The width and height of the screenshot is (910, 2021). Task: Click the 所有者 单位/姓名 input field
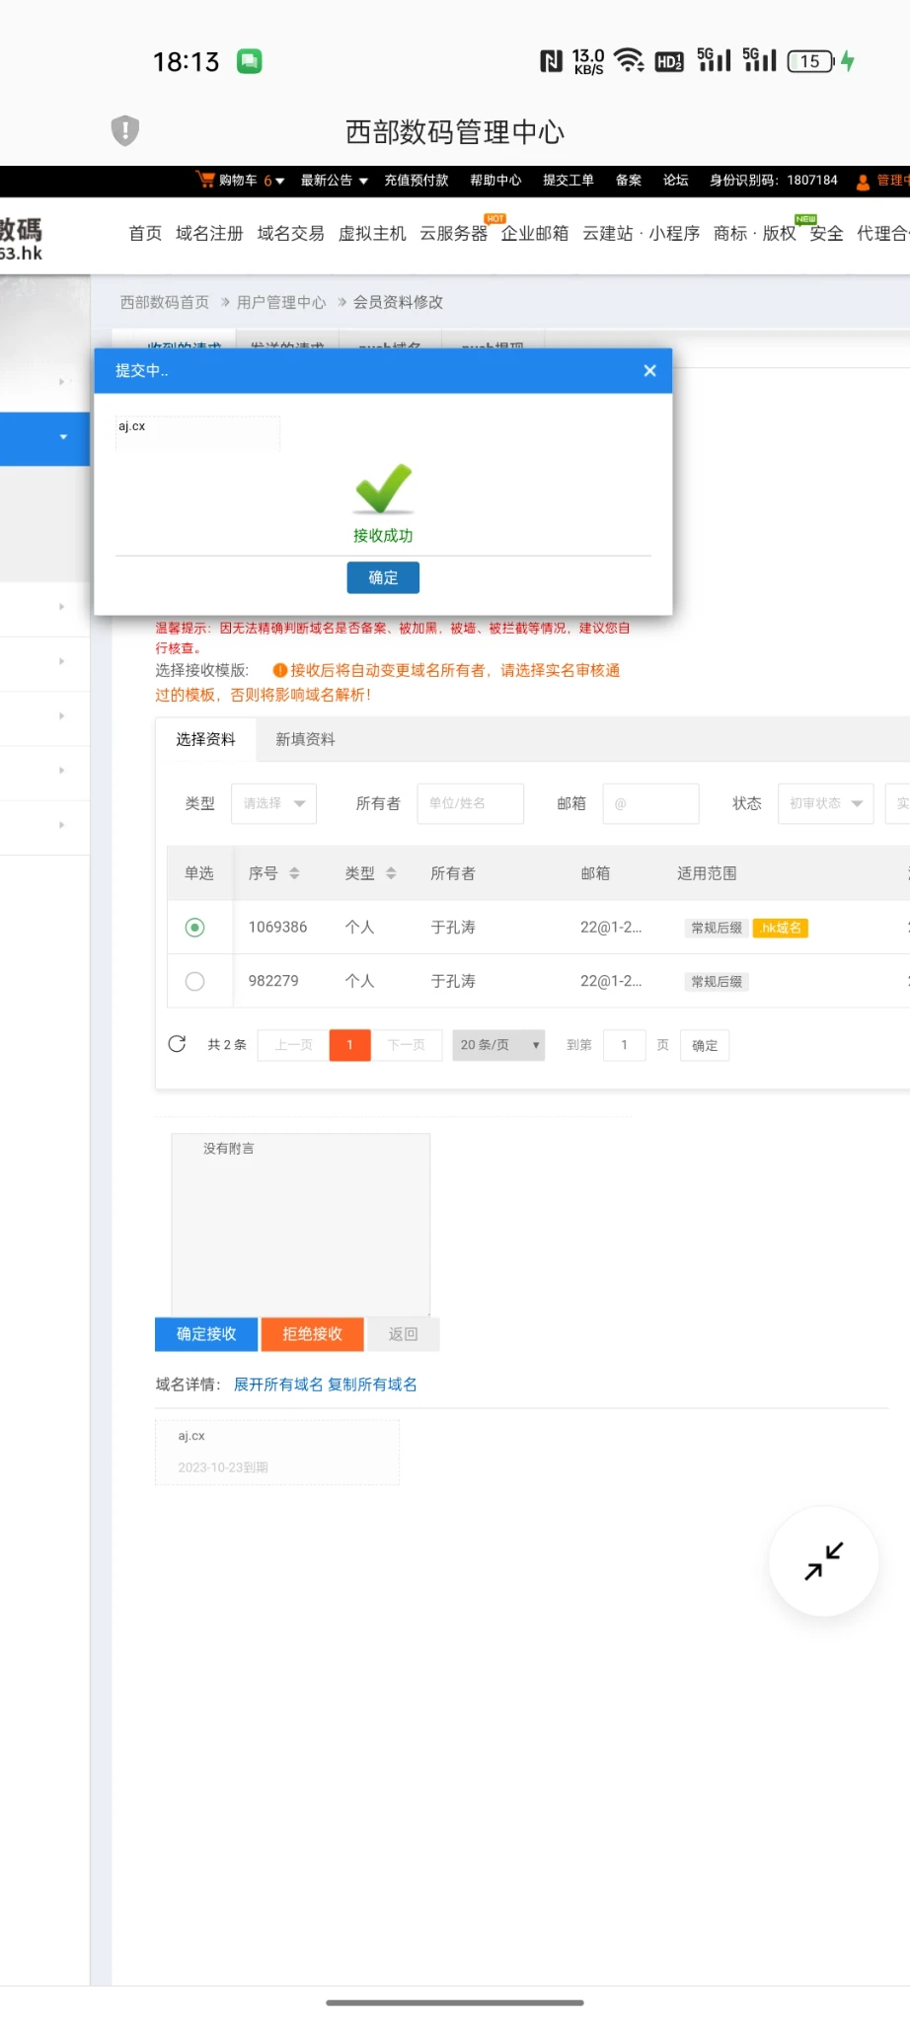[x=470, y=803]
